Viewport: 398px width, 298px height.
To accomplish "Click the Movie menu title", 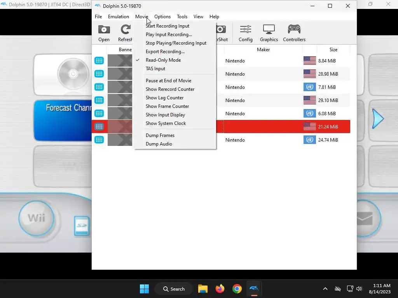I will (x=141, y=17).
